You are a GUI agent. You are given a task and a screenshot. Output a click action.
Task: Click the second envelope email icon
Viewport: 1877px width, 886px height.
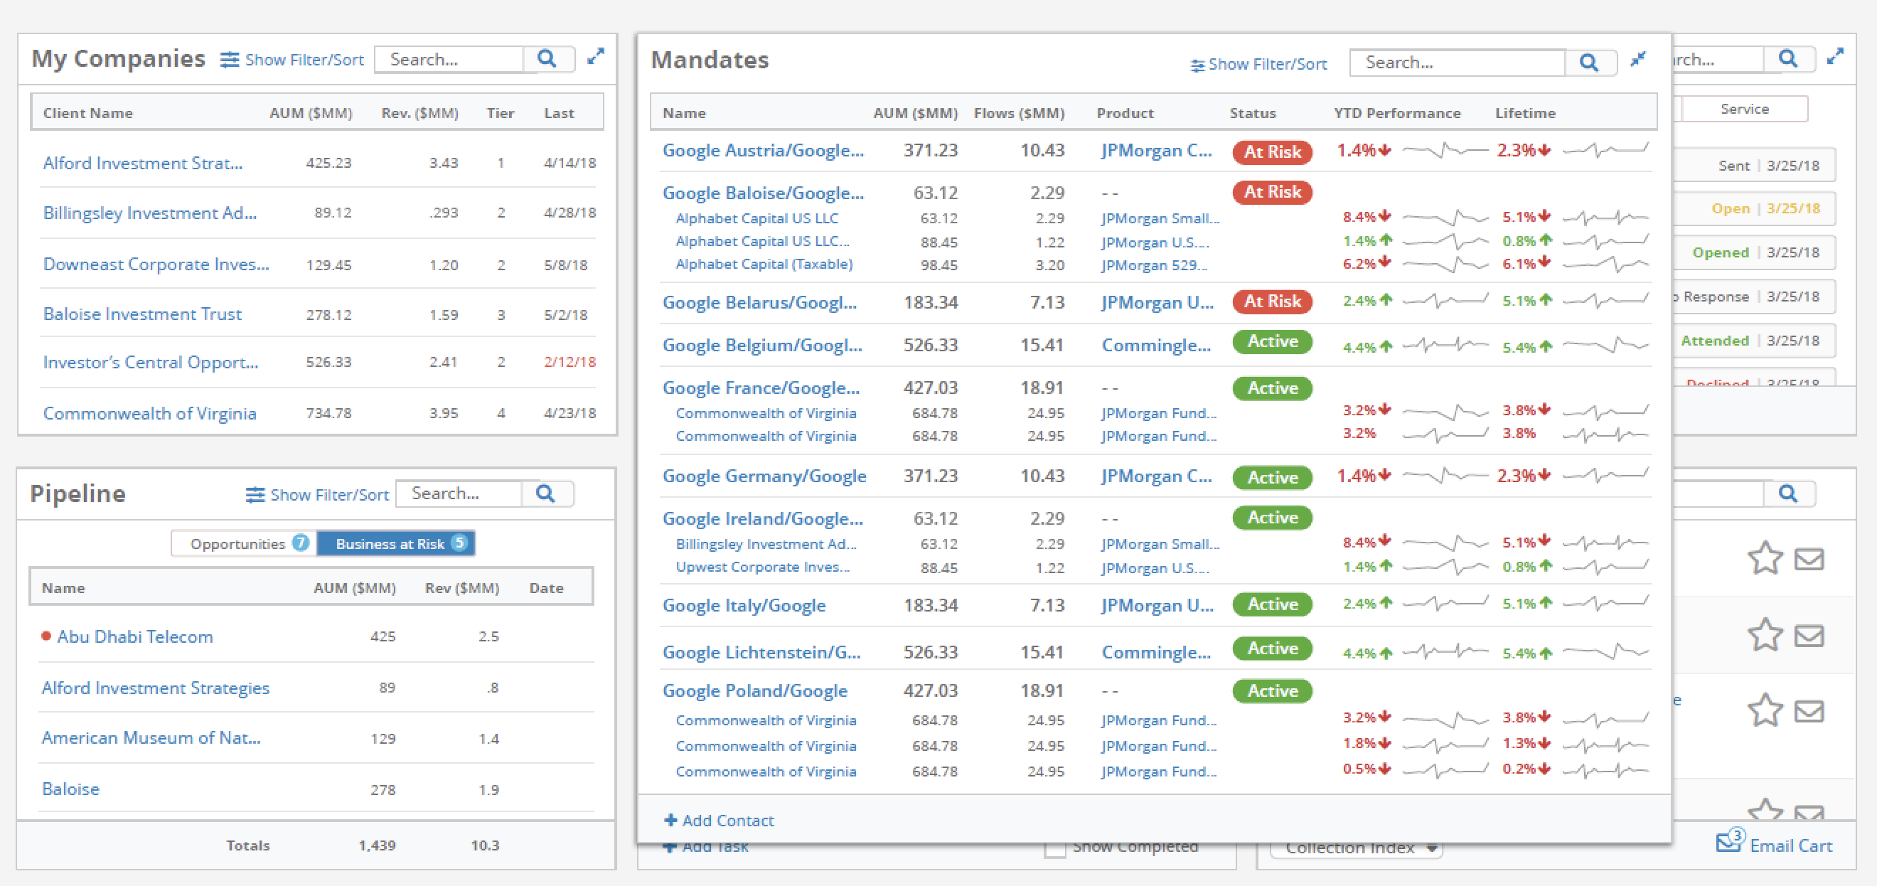click(1809, 636)
